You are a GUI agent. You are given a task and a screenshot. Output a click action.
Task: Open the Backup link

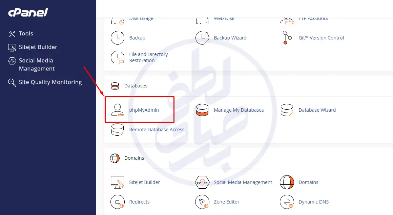137,38
